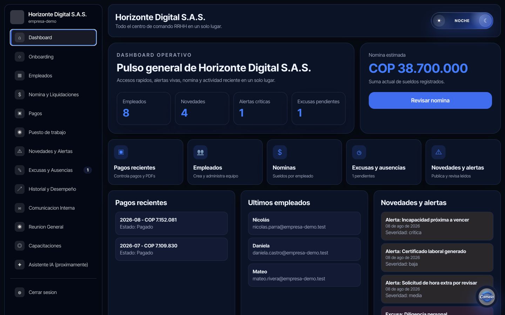Open alert Certificado laboral generado
505x315 pixels.
437,258
